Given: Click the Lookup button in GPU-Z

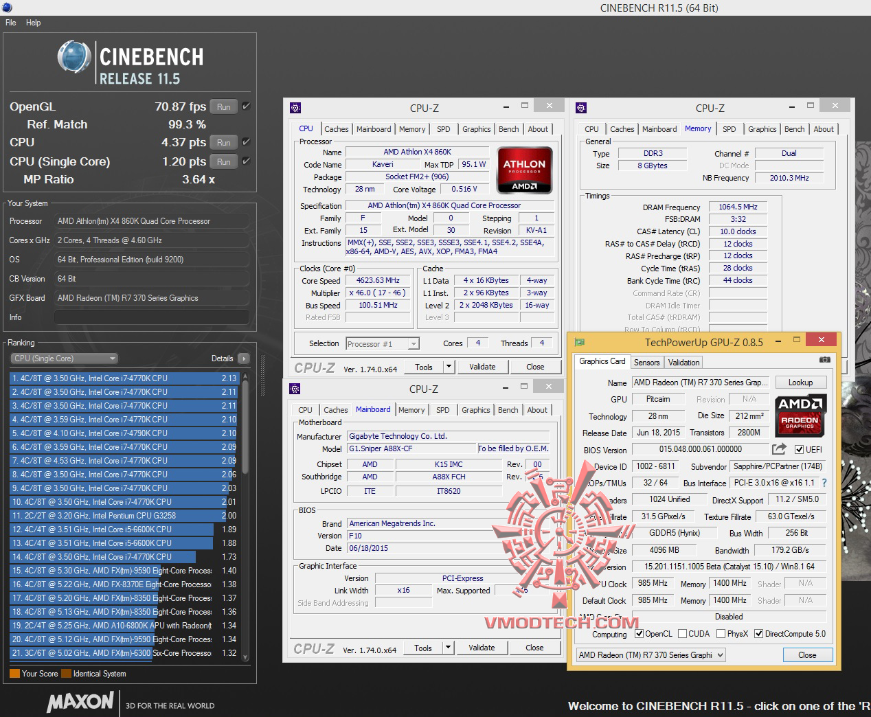Looking at the screenshot, I should pyautogui.click(x=801, y=383).
